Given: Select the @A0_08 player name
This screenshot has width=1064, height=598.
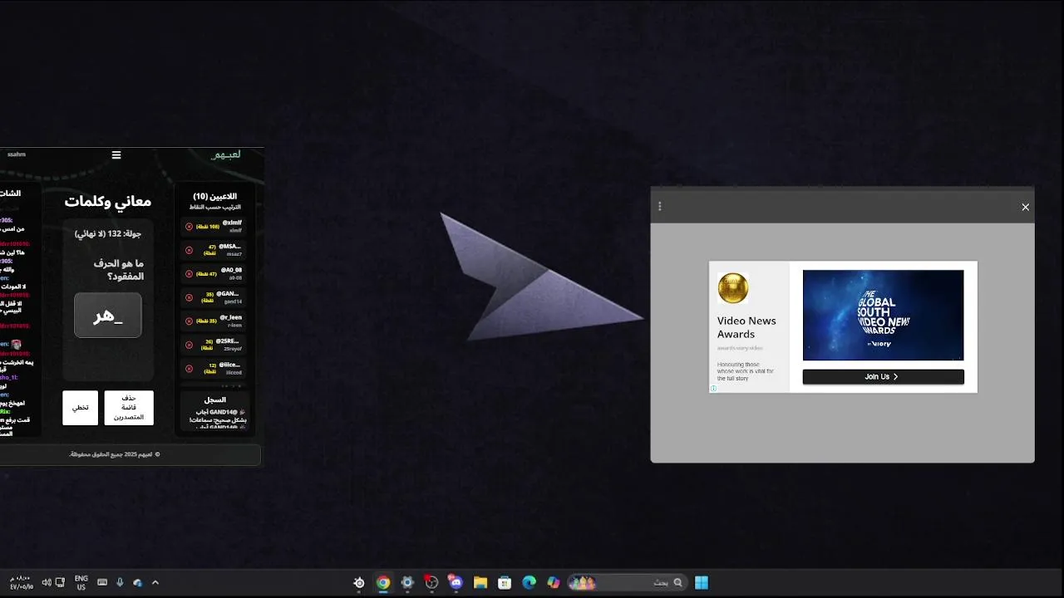Looking at the screenshot, I should pos(231,270).
